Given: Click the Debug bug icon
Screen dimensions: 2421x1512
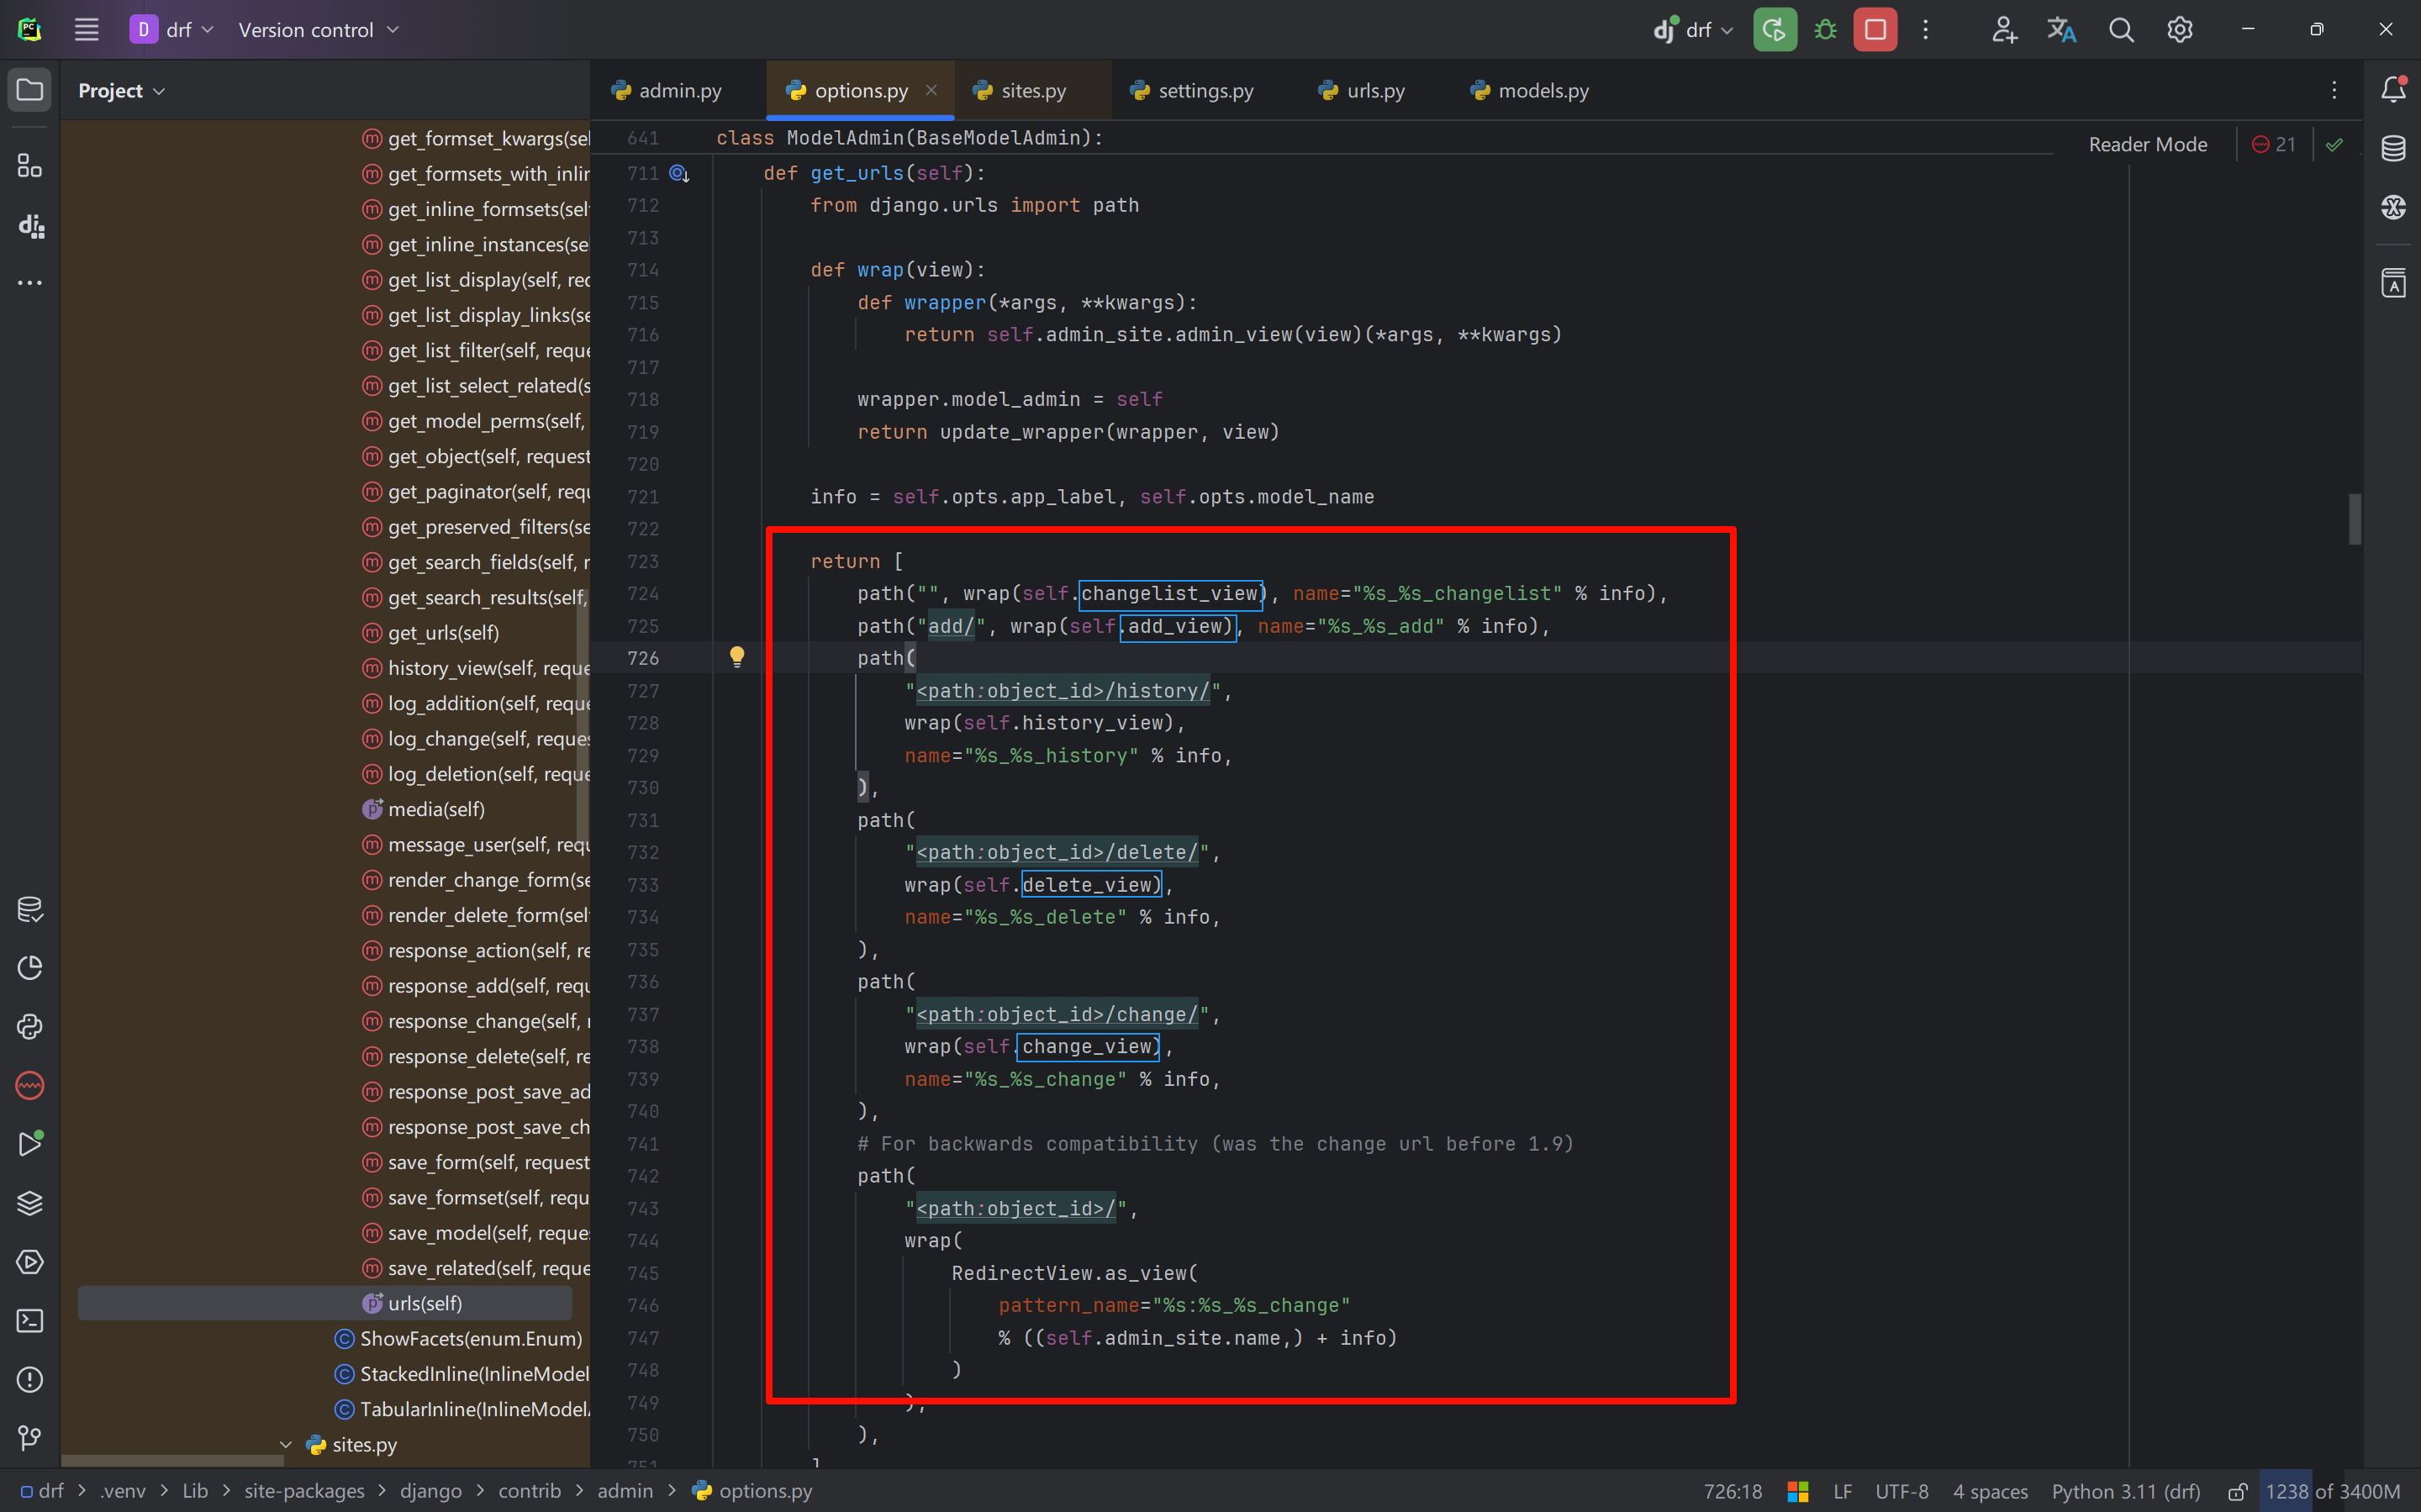Looking at the screenshot, I should [1825, 30].
